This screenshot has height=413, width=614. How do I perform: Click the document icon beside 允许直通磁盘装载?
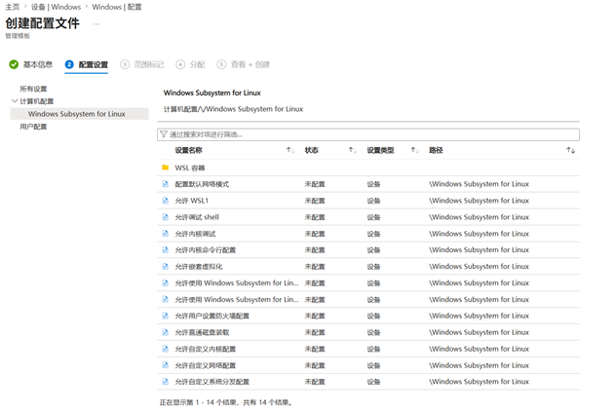(x=166, y=332)
